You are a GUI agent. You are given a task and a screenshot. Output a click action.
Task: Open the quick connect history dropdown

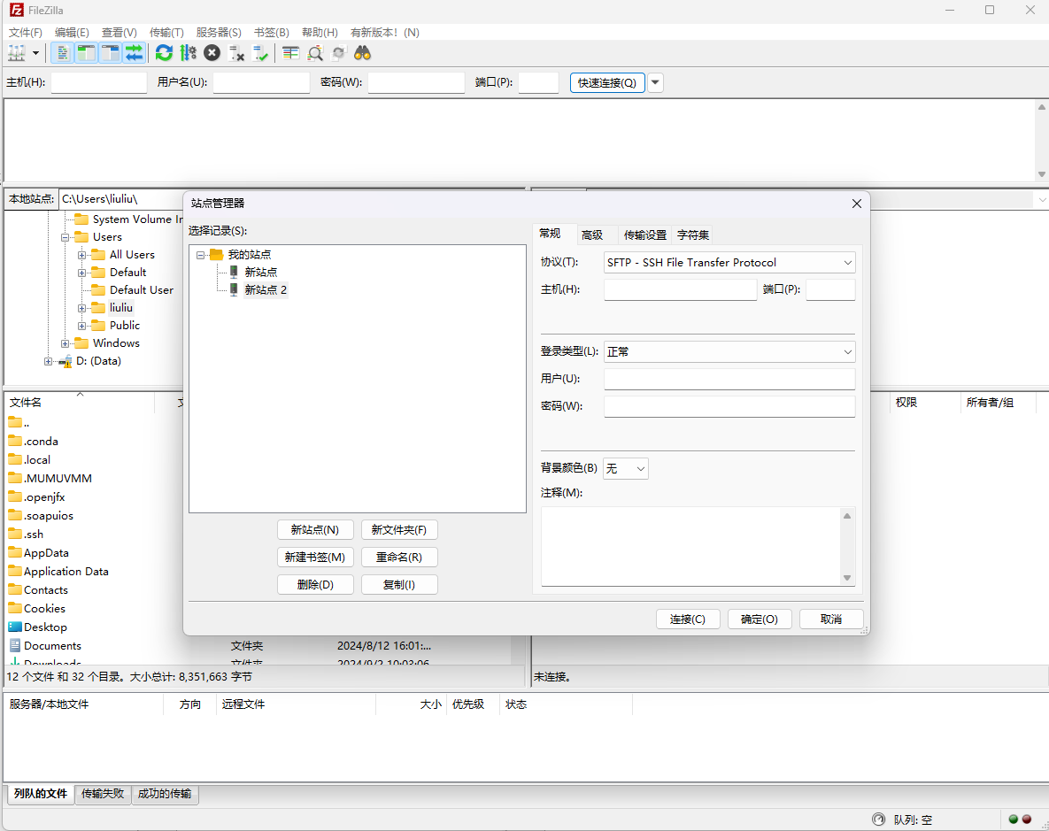pos(656,82)
